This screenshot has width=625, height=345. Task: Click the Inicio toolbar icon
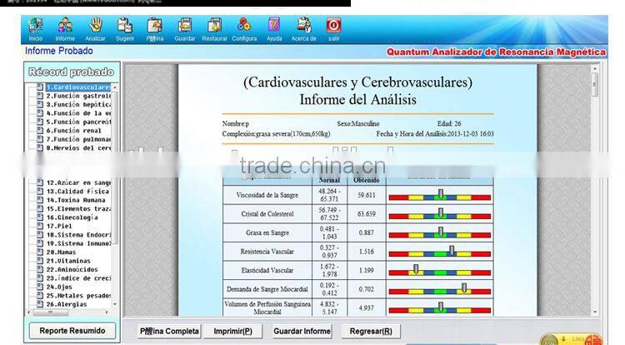click(x=35, y=26)
